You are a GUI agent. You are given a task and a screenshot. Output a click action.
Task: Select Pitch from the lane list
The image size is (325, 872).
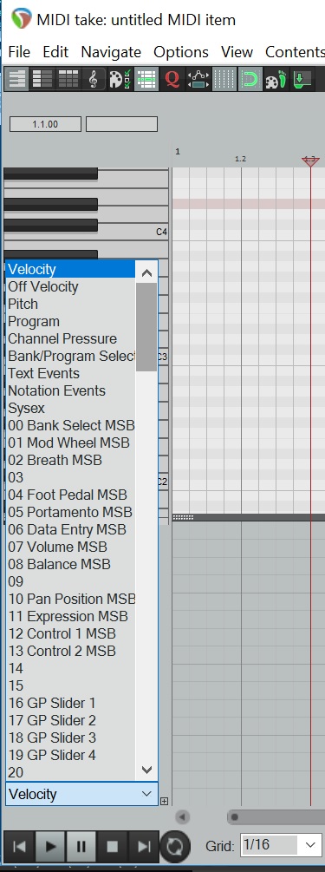coord(23,305)
